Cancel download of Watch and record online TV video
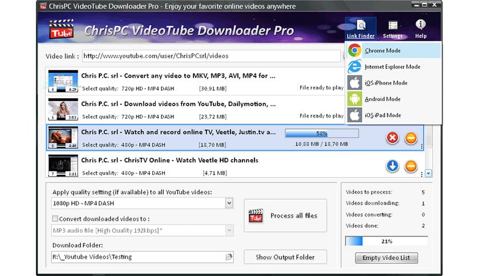477x276 pixels. click(393, 137)
